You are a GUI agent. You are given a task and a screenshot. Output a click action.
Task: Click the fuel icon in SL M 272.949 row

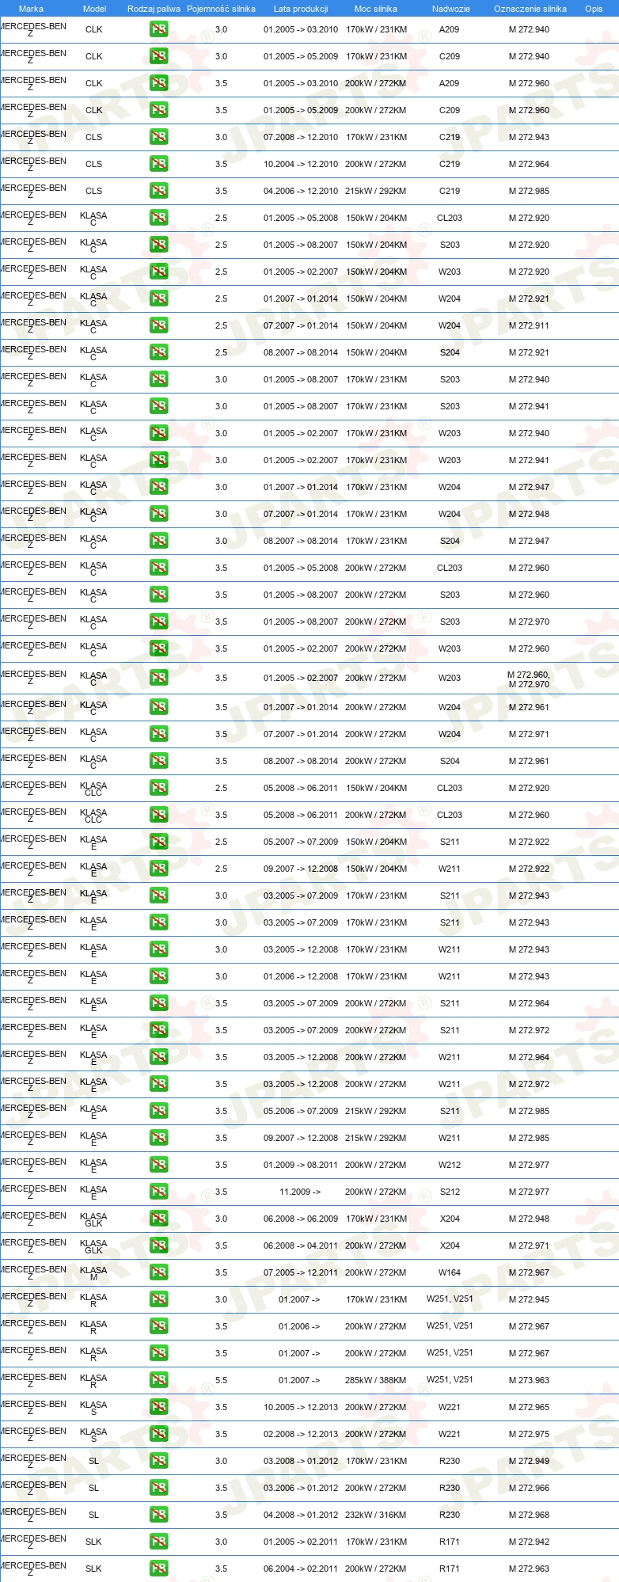[x=158, y=1461]
